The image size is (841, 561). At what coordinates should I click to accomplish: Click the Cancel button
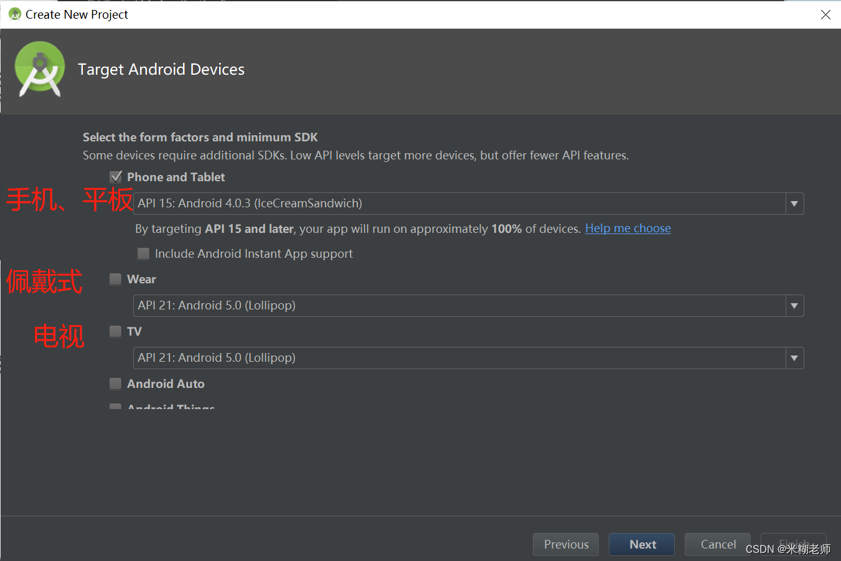click(x=718, y=544)
